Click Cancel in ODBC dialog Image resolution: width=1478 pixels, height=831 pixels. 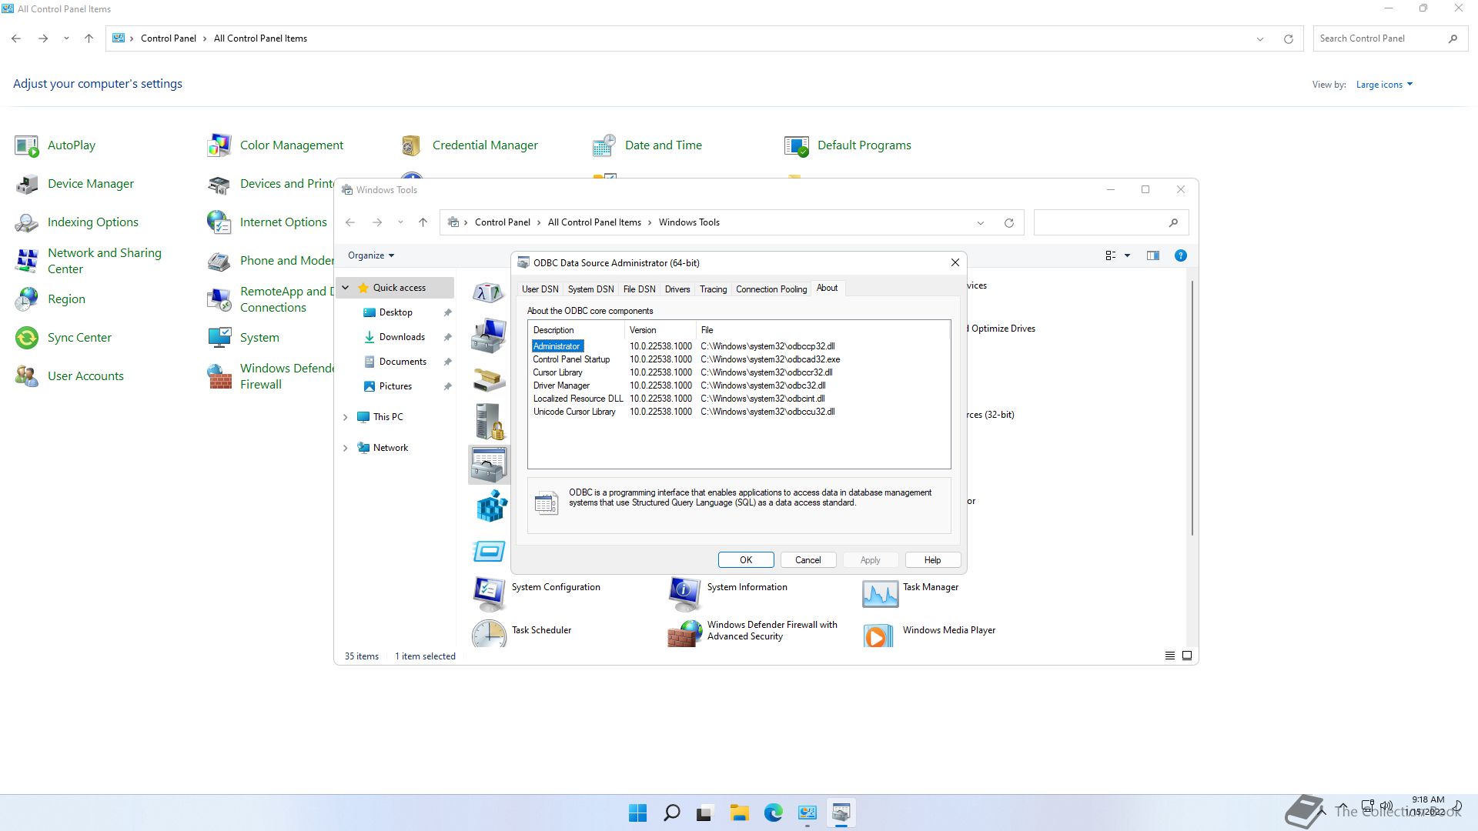click(808, 560)
